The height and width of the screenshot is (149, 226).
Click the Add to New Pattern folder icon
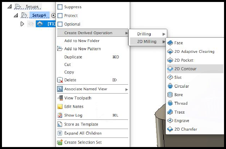(x=60, y=49)
